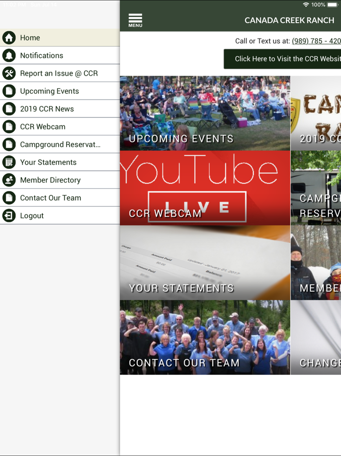Open CCR Webcam menu entry

[60, 126]
